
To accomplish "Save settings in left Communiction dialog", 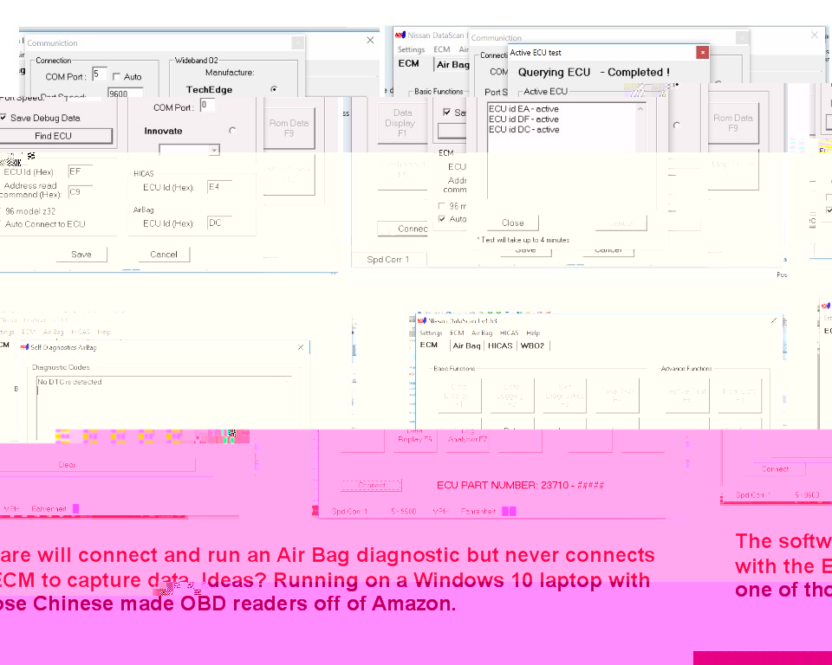I will coord(81,255).
